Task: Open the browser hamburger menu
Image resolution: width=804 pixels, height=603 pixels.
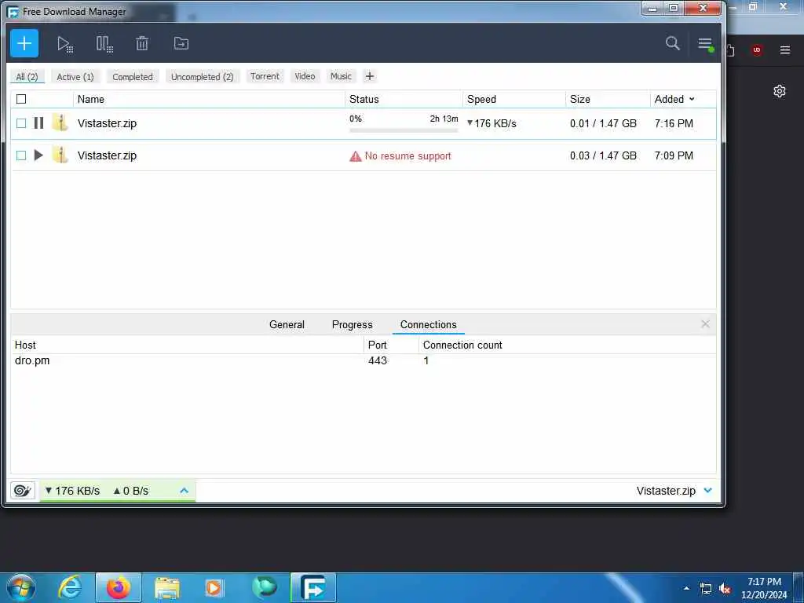Action: tap(785, 49)
